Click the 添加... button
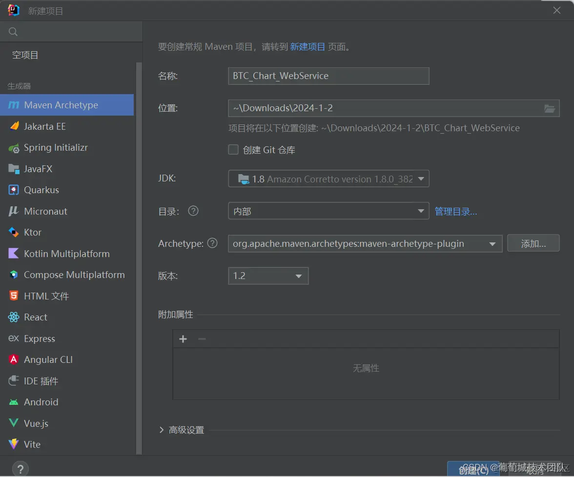This screenshot has width=574, height=477. tap(533, 243)
